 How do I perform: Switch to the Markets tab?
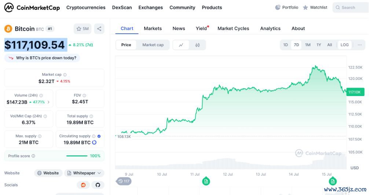153,29
